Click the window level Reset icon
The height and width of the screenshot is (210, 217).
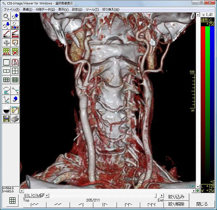tap(15, 34)
